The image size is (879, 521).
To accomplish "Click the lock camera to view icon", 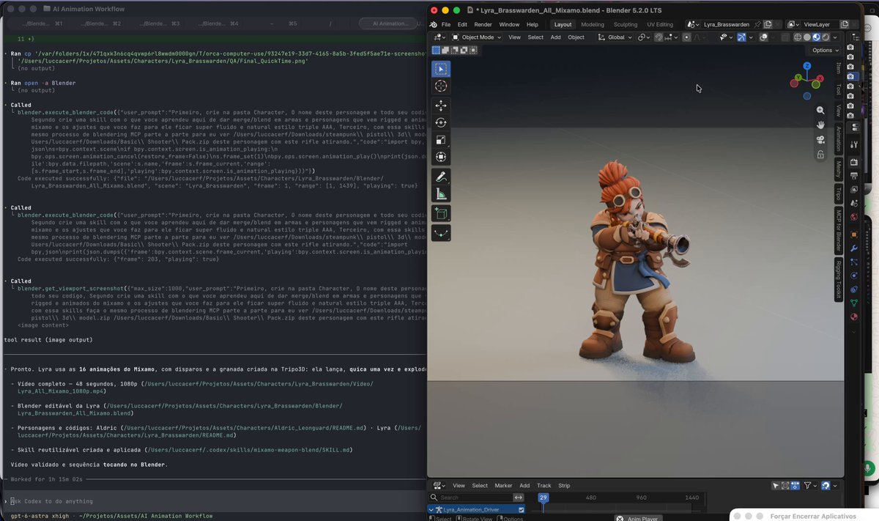I will (x=820, y=155).
